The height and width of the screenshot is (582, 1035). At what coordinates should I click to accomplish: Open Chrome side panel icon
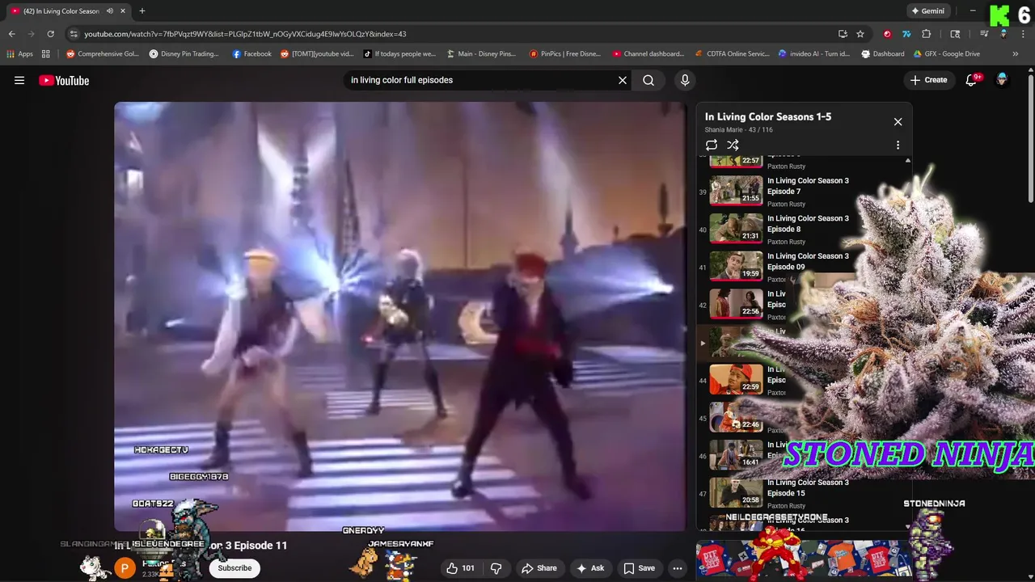(x=955, y=34)
